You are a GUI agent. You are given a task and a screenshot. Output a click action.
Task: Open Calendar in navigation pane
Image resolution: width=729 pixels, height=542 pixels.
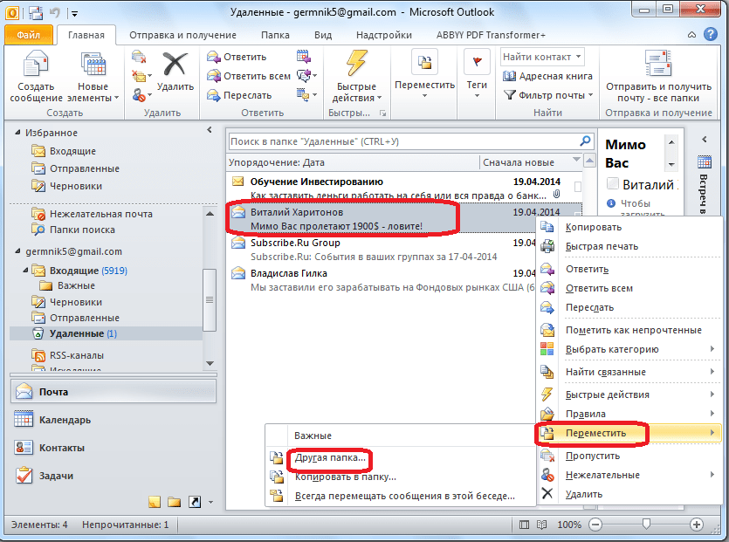[64, 420]
